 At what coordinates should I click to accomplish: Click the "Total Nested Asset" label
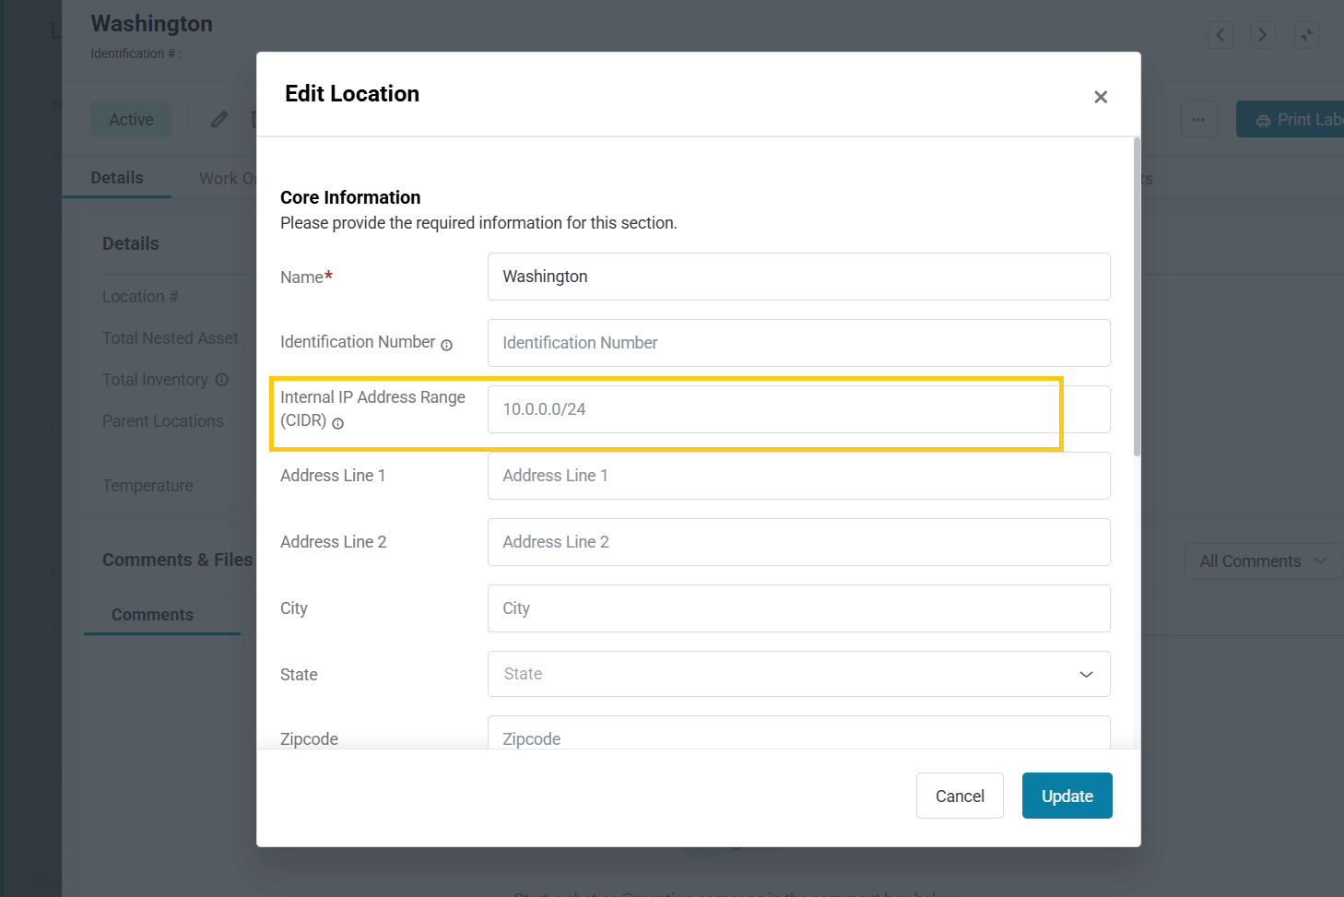click(x=171, y=338)
